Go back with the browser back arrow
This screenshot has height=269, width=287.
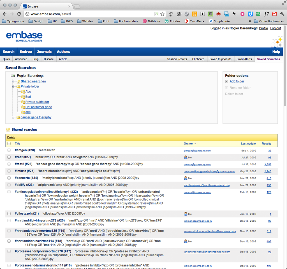coord(5,14)
